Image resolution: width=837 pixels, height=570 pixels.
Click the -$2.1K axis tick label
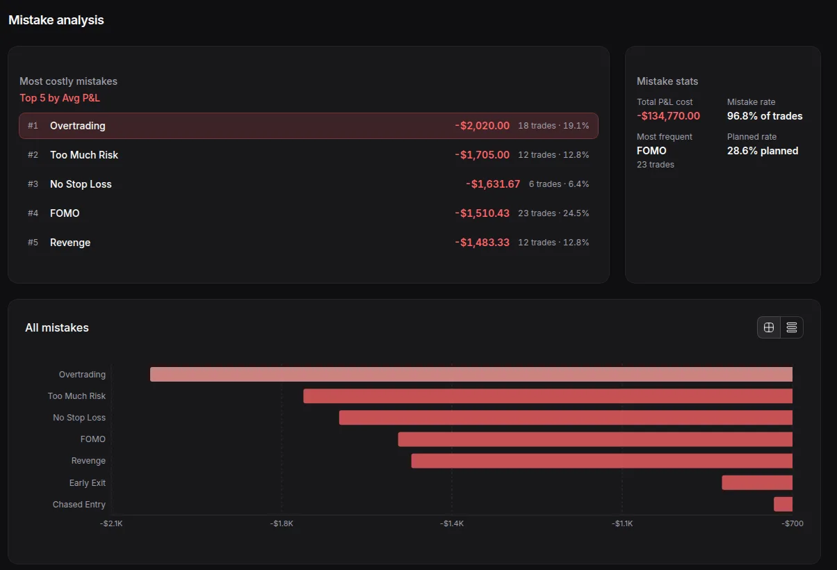point(111,523)
